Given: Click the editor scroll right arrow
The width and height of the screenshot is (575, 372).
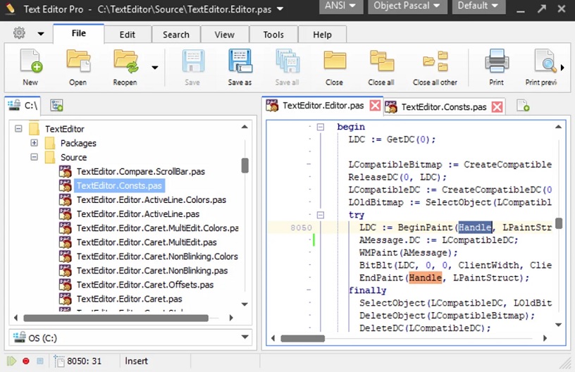Looking at the screenshot, I should [x=545, y=338].
